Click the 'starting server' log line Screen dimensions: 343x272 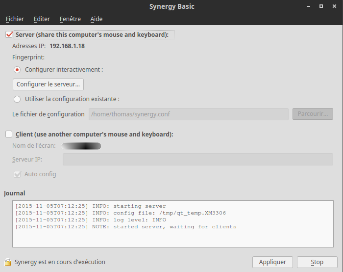pos(91,206)
